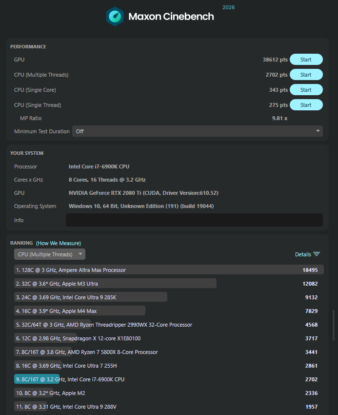Select the Apple M2 ranking row
This screenshot has width=338, height=415.
coord(169,393)
